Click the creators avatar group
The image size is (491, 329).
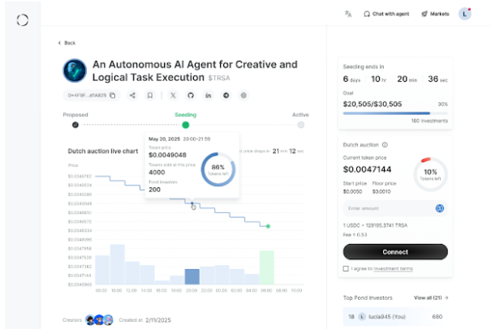tap(99, 320)
